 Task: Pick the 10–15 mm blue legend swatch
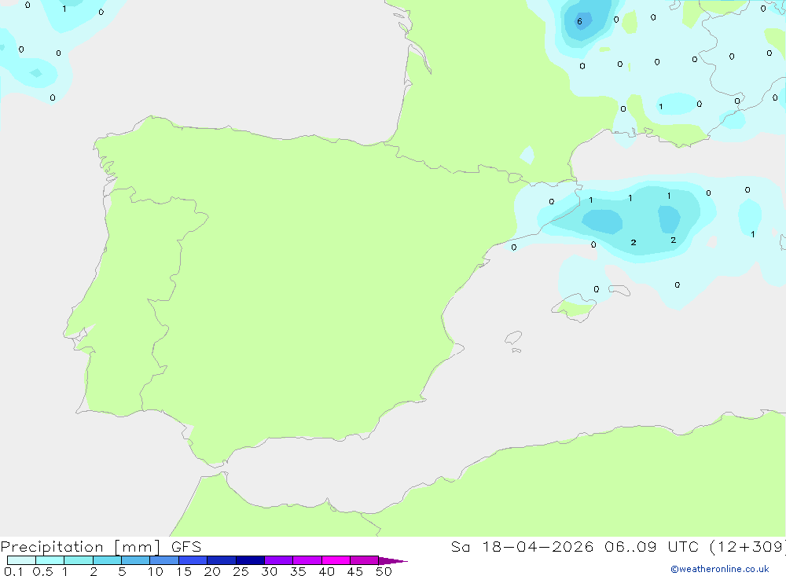[x=164, y=560]
